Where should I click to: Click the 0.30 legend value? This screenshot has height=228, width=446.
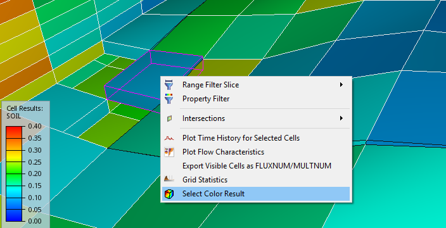35,150
